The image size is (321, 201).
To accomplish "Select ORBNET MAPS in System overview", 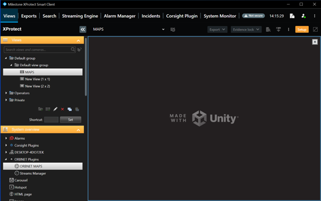I will tap(43, 166).
